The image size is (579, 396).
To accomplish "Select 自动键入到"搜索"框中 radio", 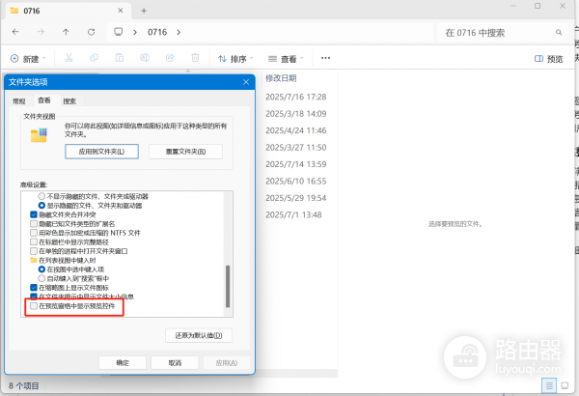I will coord(41,278).
